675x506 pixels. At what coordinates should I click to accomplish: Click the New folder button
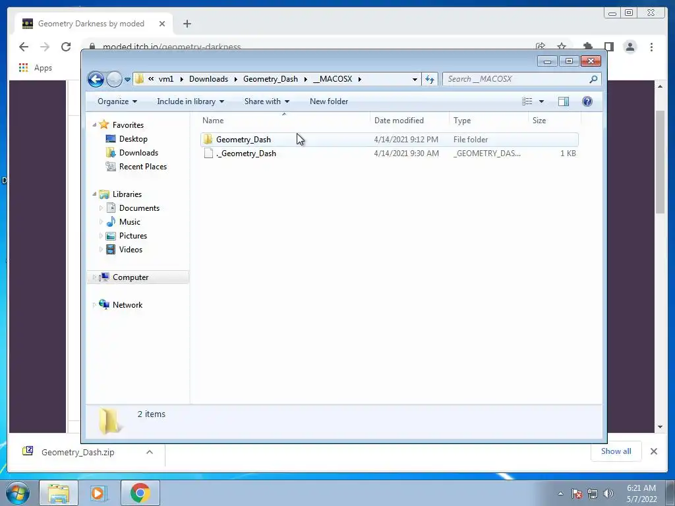(329, 101)
